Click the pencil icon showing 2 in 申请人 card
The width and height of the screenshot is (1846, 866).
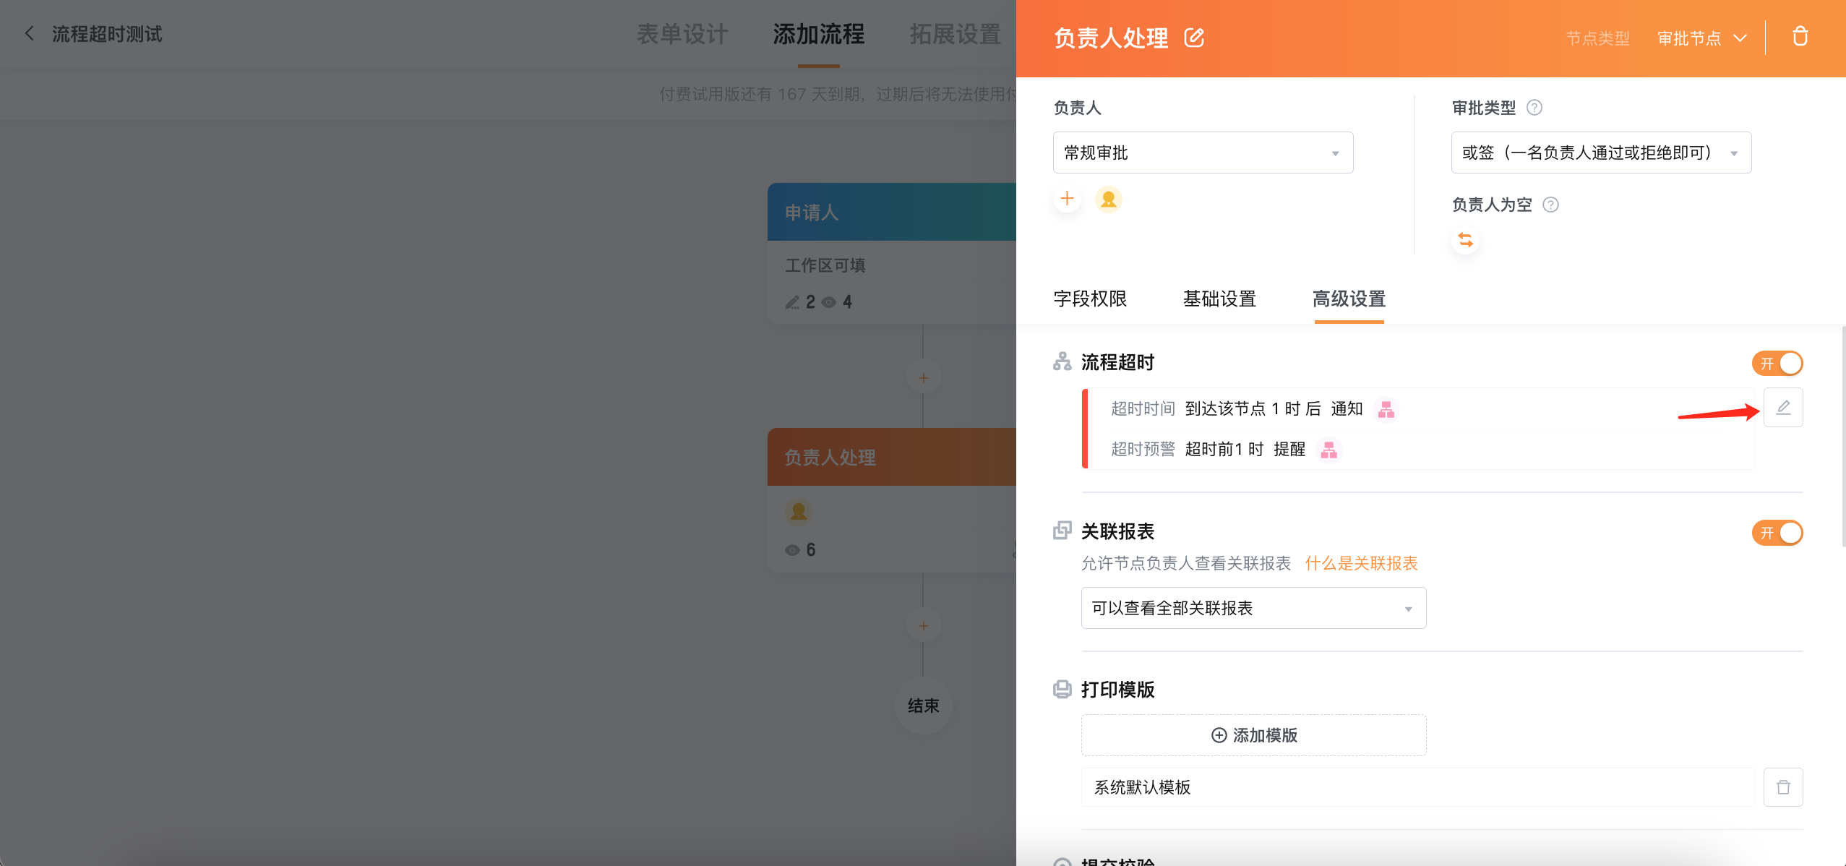pyautogui.click(x=793, y=302)
